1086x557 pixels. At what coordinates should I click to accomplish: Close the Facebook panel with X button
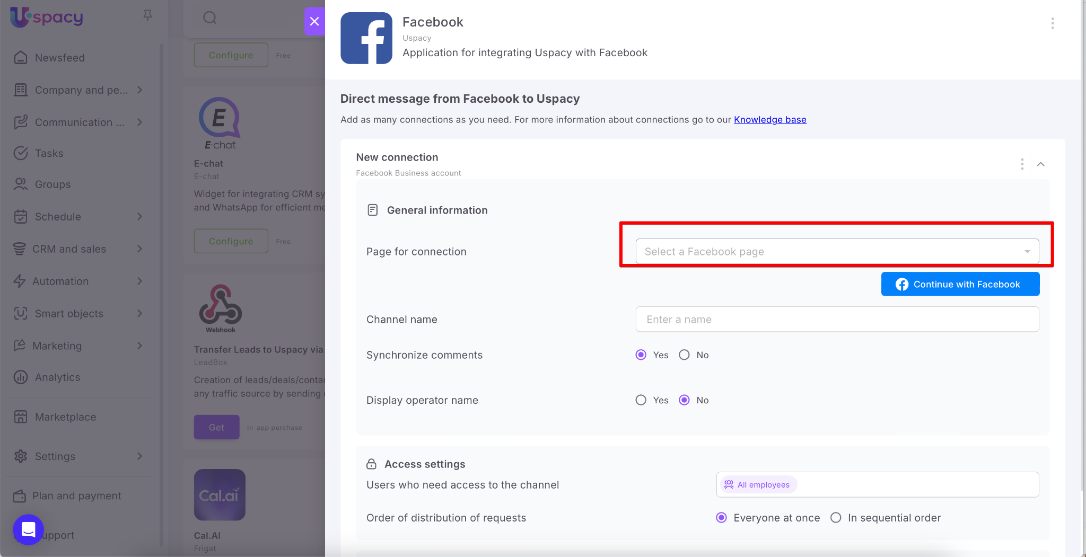314,21
